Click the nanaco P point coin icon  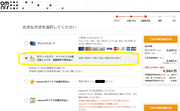coord(32,82)
